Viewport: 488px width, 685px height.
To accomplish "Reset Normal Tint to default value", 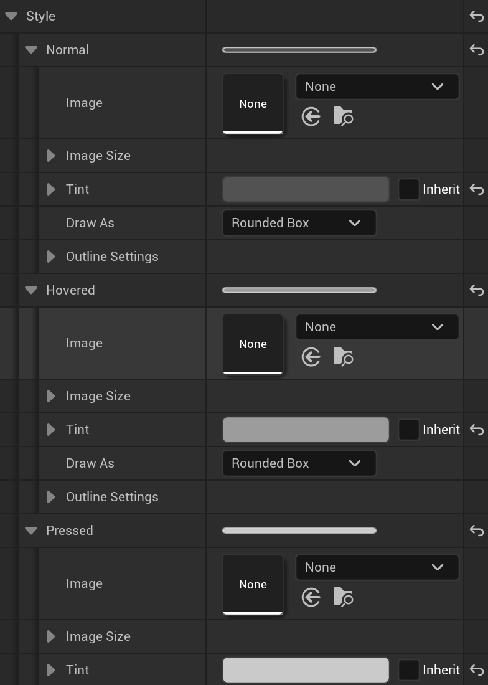I will pyautogui.click(x=477, y=189).
